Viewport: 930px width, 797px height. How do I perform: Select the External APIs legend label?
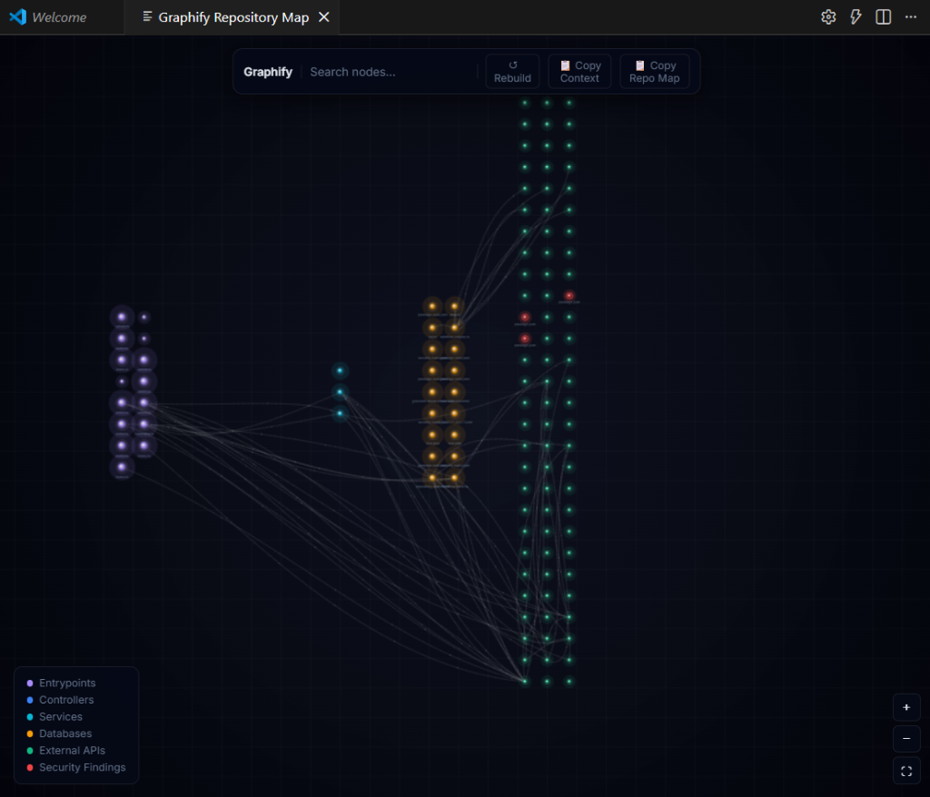pyautogui.click(x=72, y=750)
